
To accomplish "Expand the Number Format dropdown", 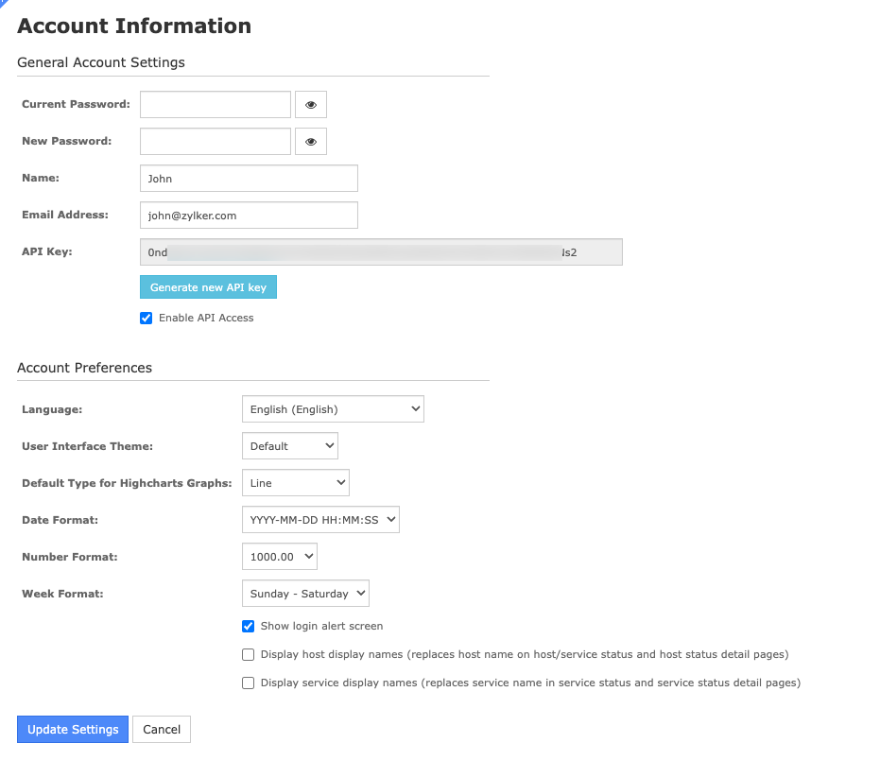I will click(x=280, y=557).
